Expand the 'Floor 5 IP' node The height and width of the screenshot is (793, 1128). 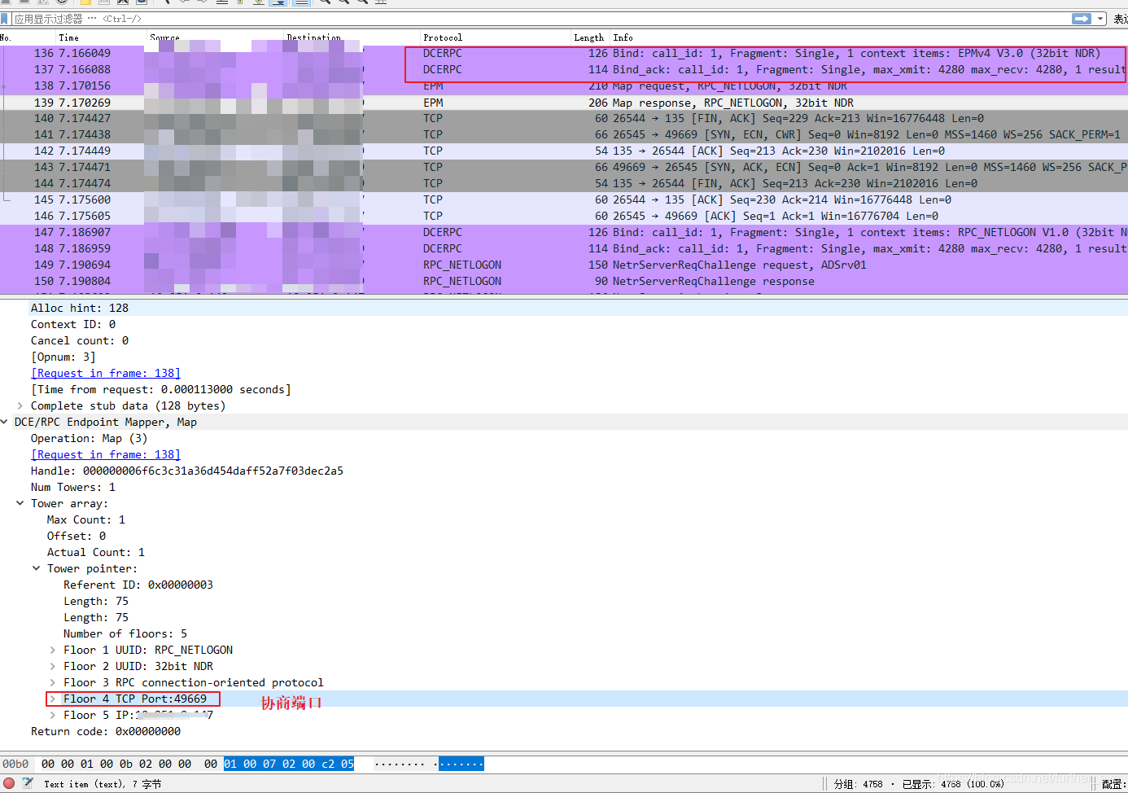click(53, 715)
